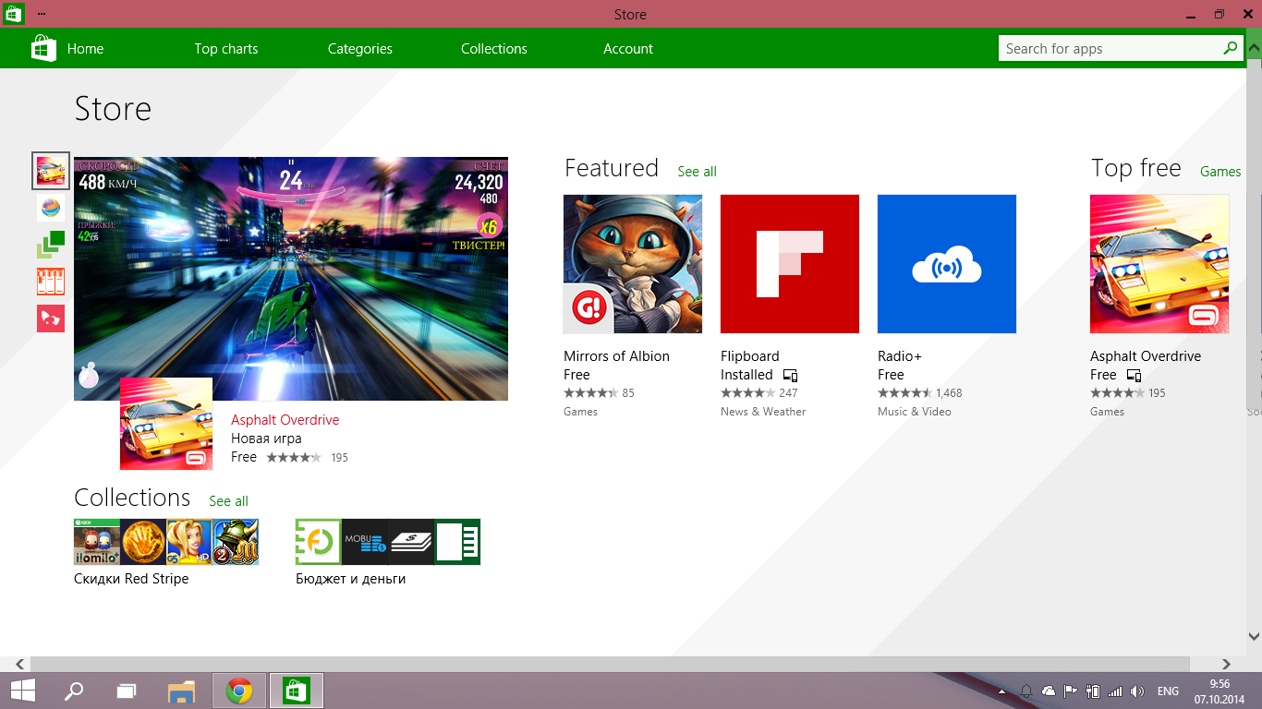Open the Flipboard app tile
This screenshot has width=1262, height=709.
790,264
